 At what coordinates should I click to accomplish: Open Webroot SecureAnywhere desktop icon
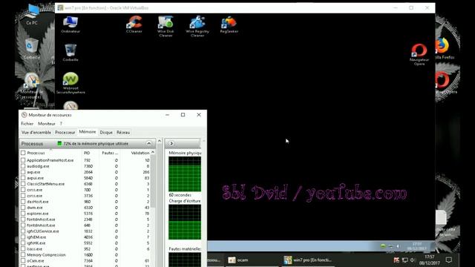pyautogui.click(x=71, y=83)
